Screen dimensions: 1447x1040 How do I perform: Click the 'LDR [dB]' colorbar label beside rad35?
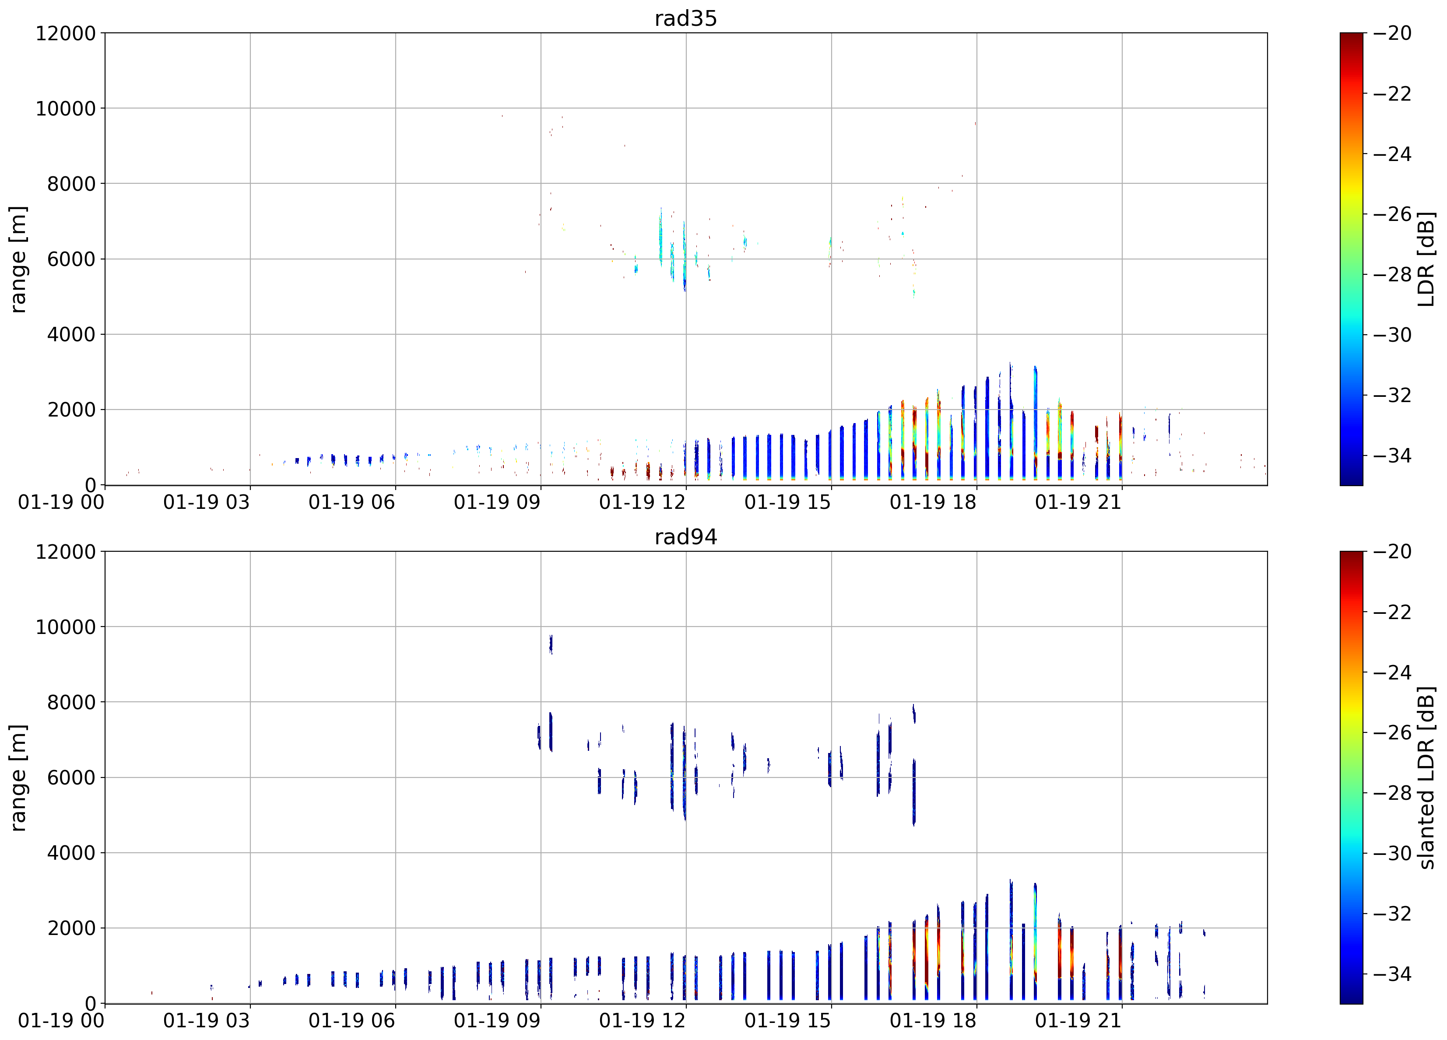[x=1425, y=259]
